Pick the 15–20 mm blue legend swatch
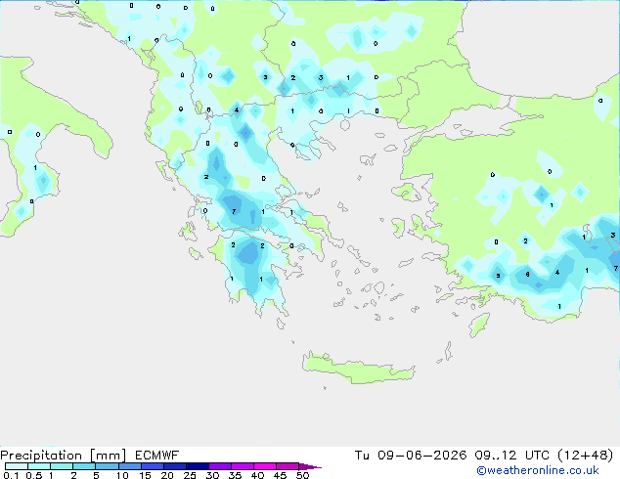 153,466
